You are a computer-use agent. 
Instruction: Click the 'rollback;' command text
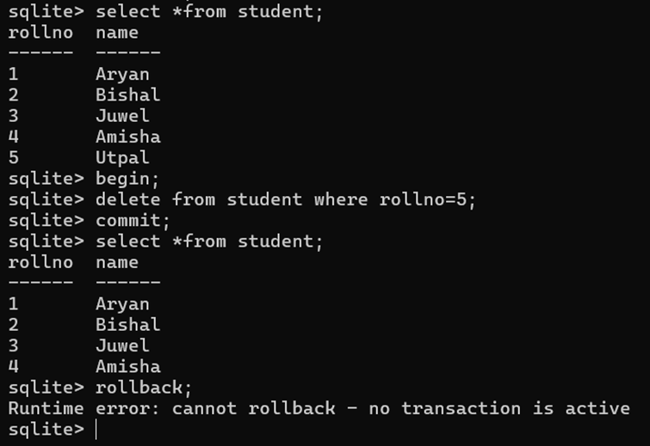[144, 388]
